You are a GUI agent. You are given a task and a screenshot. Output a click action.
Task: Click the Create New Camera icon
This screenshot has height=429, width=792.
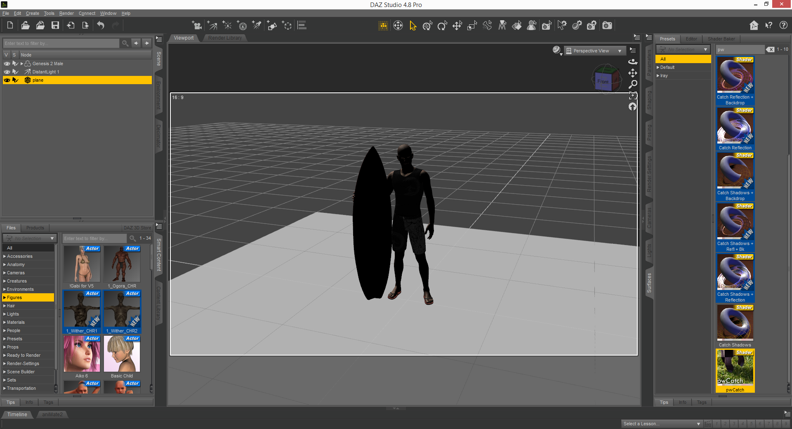pos(197,26)
